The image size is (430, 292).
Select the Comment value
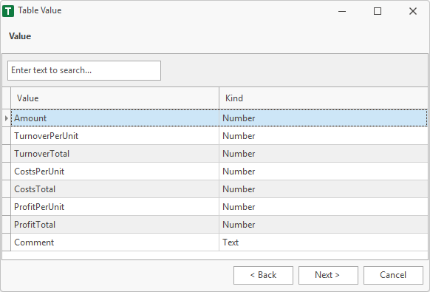(x=115, y=242)
